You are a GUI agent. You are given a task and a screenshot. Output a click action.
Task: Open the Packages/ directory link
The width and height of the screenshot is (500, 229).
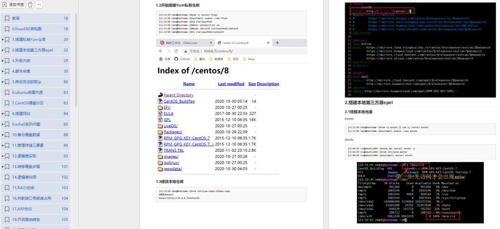173,132
